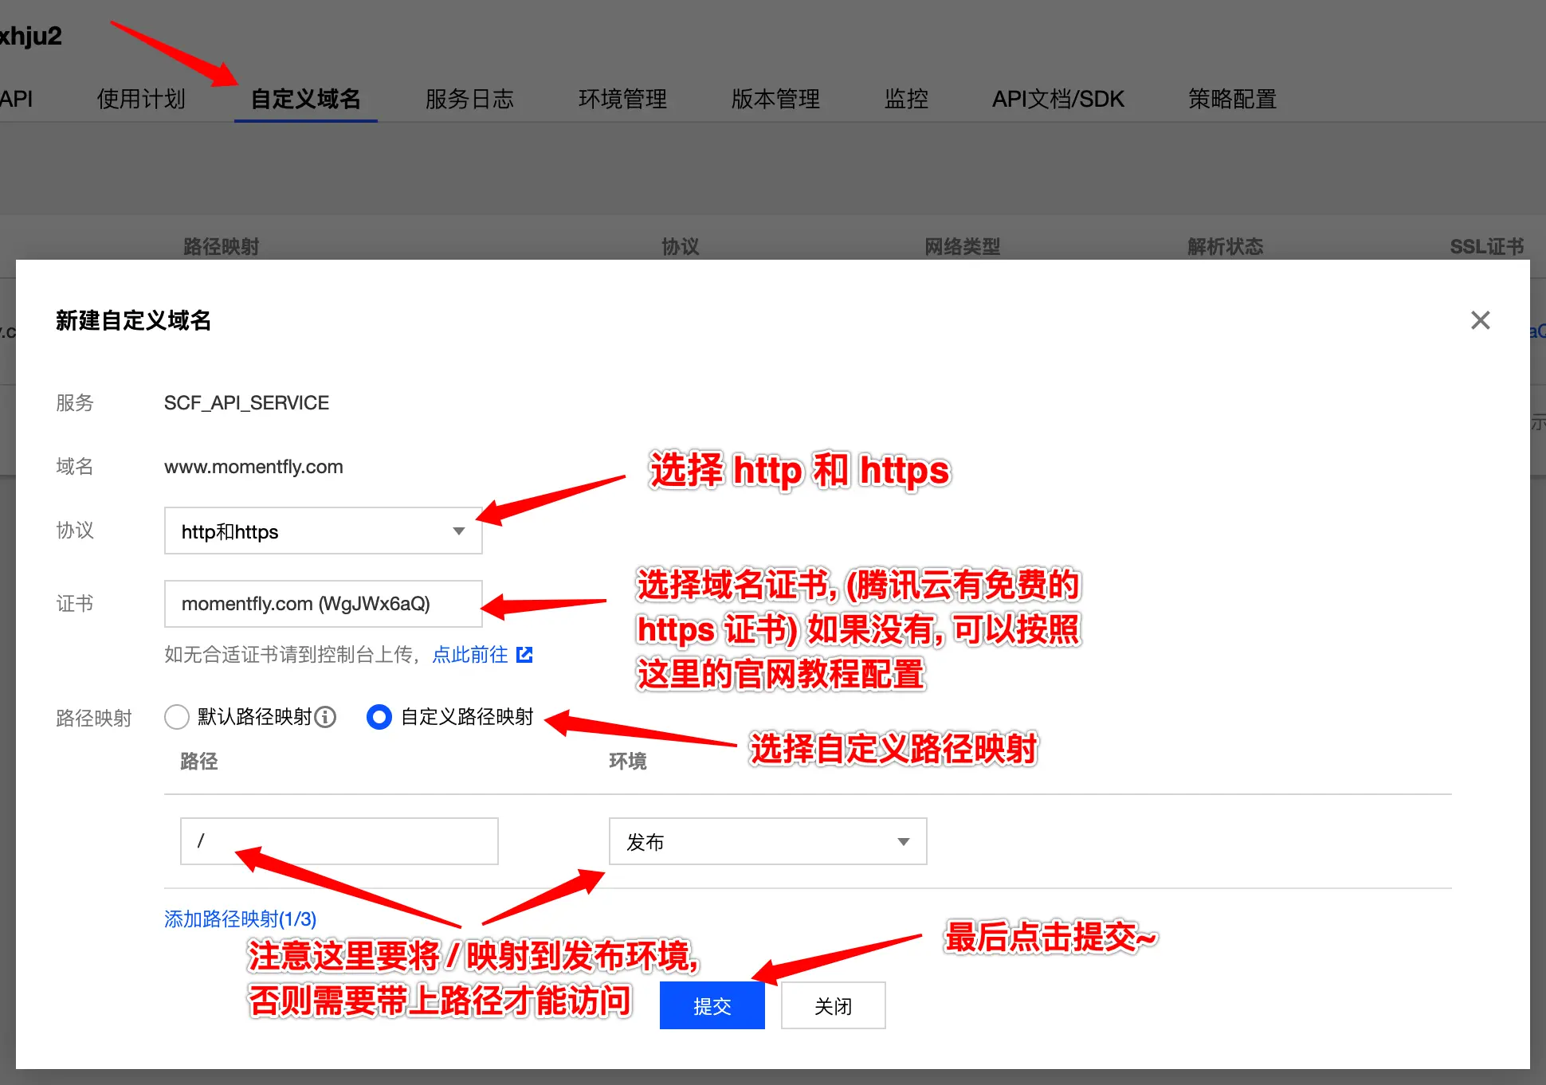Open the 环境管理 tab
The height and width of the screenshot is (1085, 1546).
(x=622, y=99)
